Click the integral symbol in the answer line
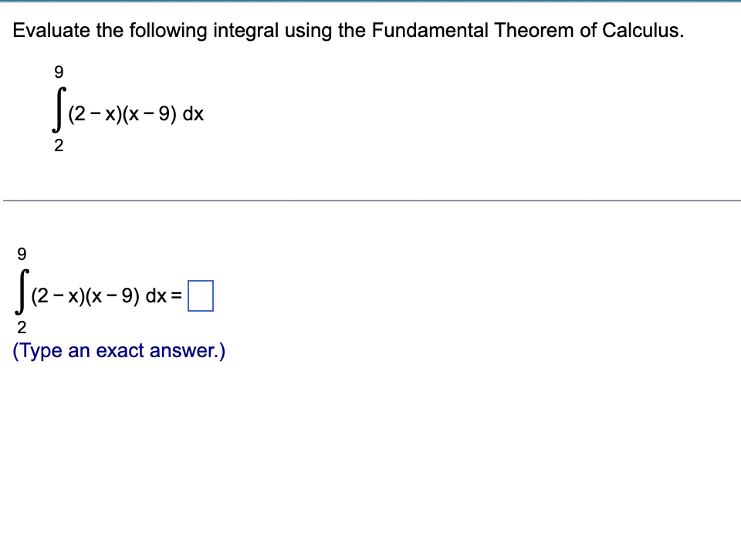741x540 pixels. (21, 290)
